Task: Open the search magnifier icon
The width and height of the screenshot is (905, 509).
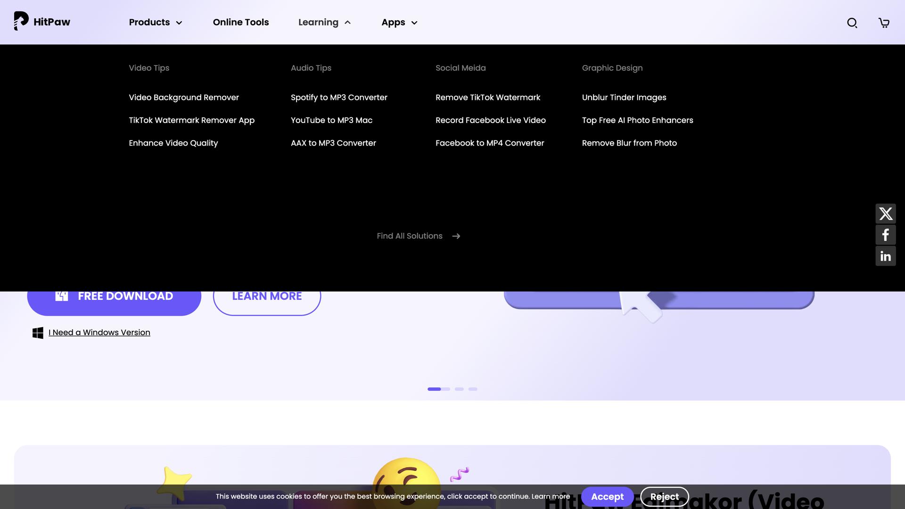Action: coord(852,23)
